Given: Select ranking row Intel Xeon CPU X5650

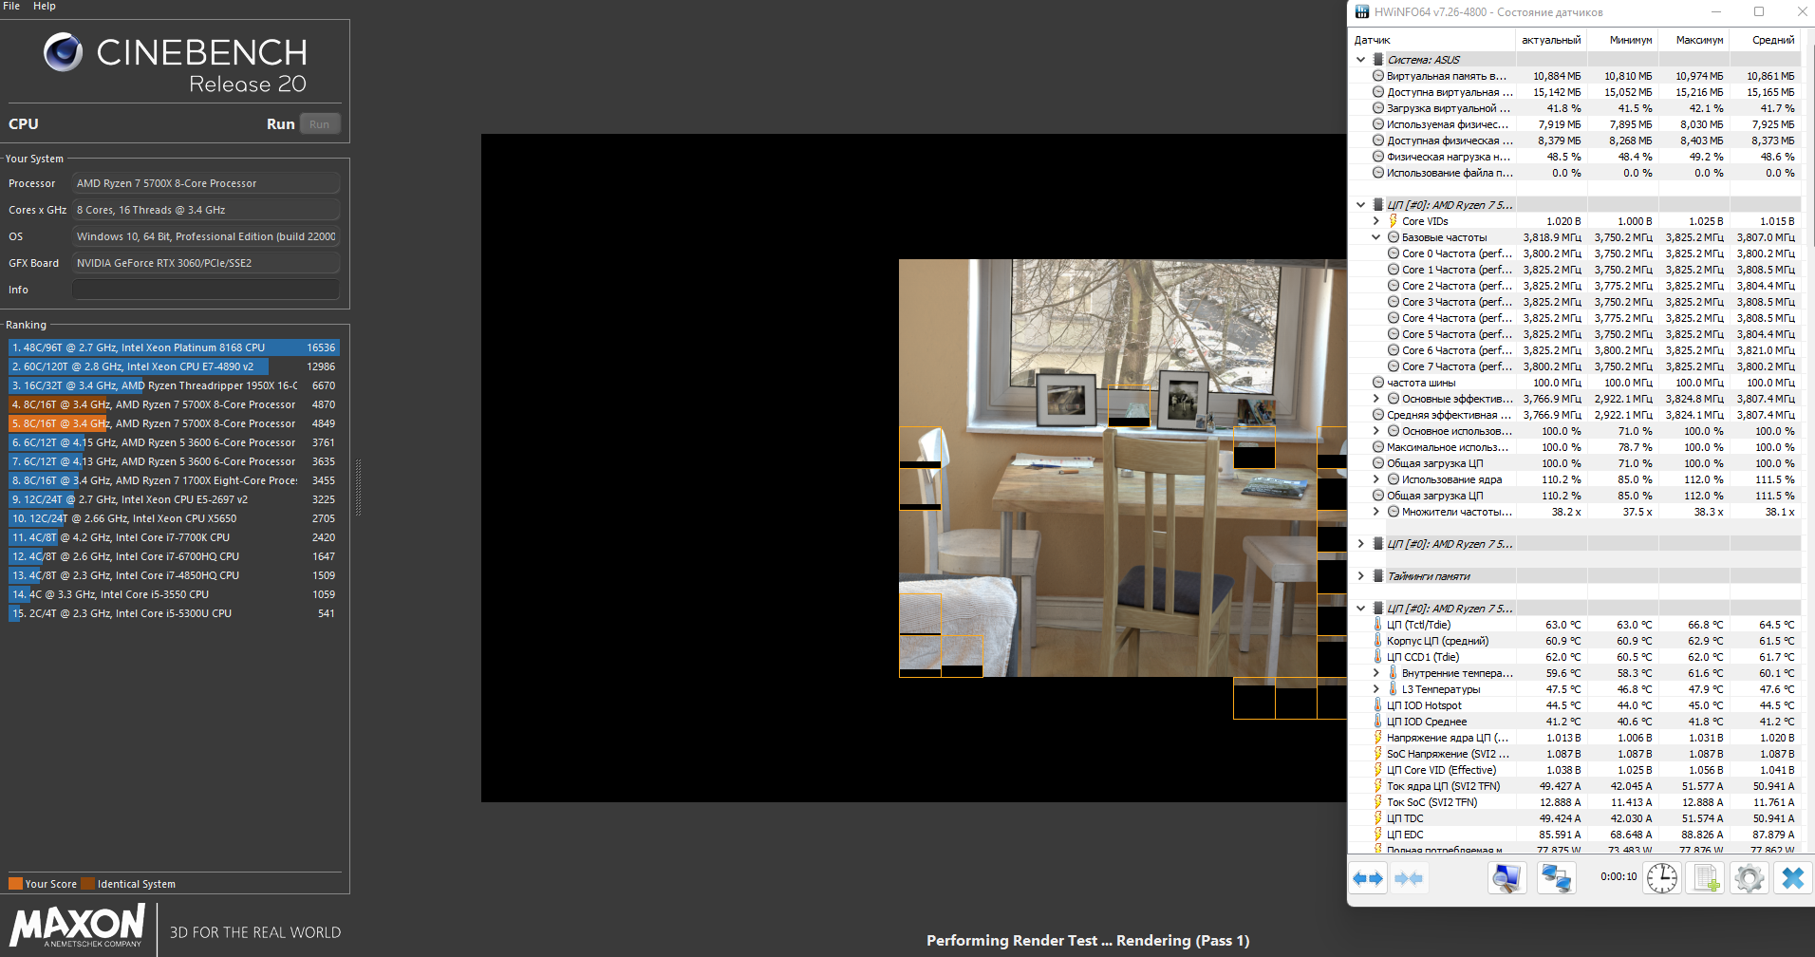Looking at the screenshot, I should pyautogui.click(x=174, y=518).
